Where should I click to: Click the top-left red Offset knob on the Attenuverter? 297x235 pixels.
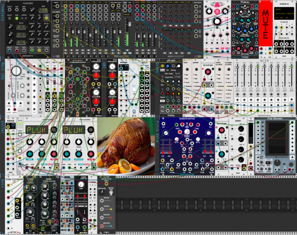(96, 75)
